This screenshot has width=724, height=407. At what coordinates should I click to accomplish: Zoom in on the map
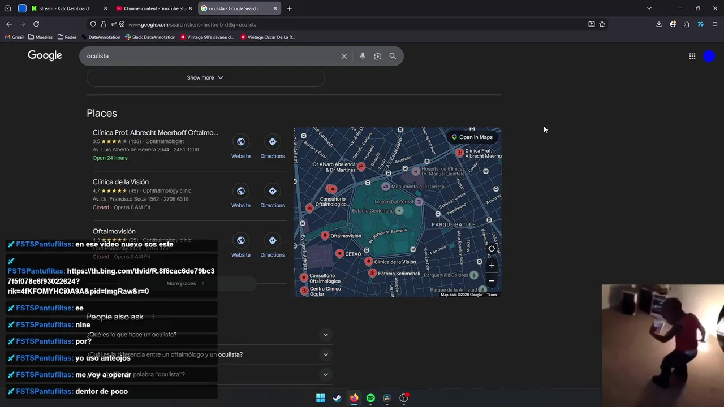coord(492,265)
